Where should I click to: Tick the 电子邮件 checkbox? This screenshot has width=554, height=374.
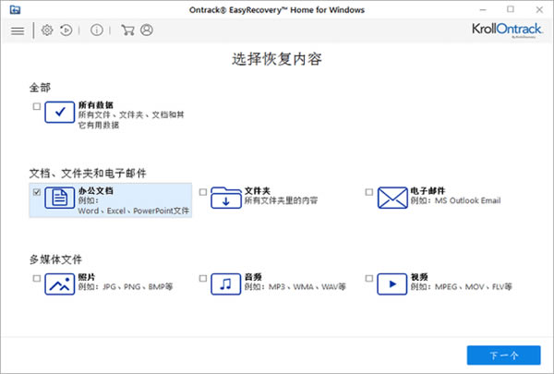[x=368, y=192]
